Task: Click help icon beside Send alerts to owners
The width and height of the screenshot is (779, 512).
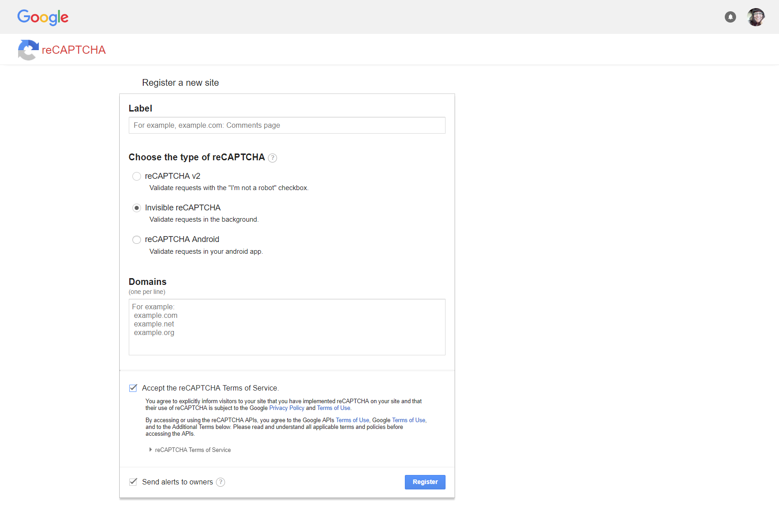Action: [221, 482]
